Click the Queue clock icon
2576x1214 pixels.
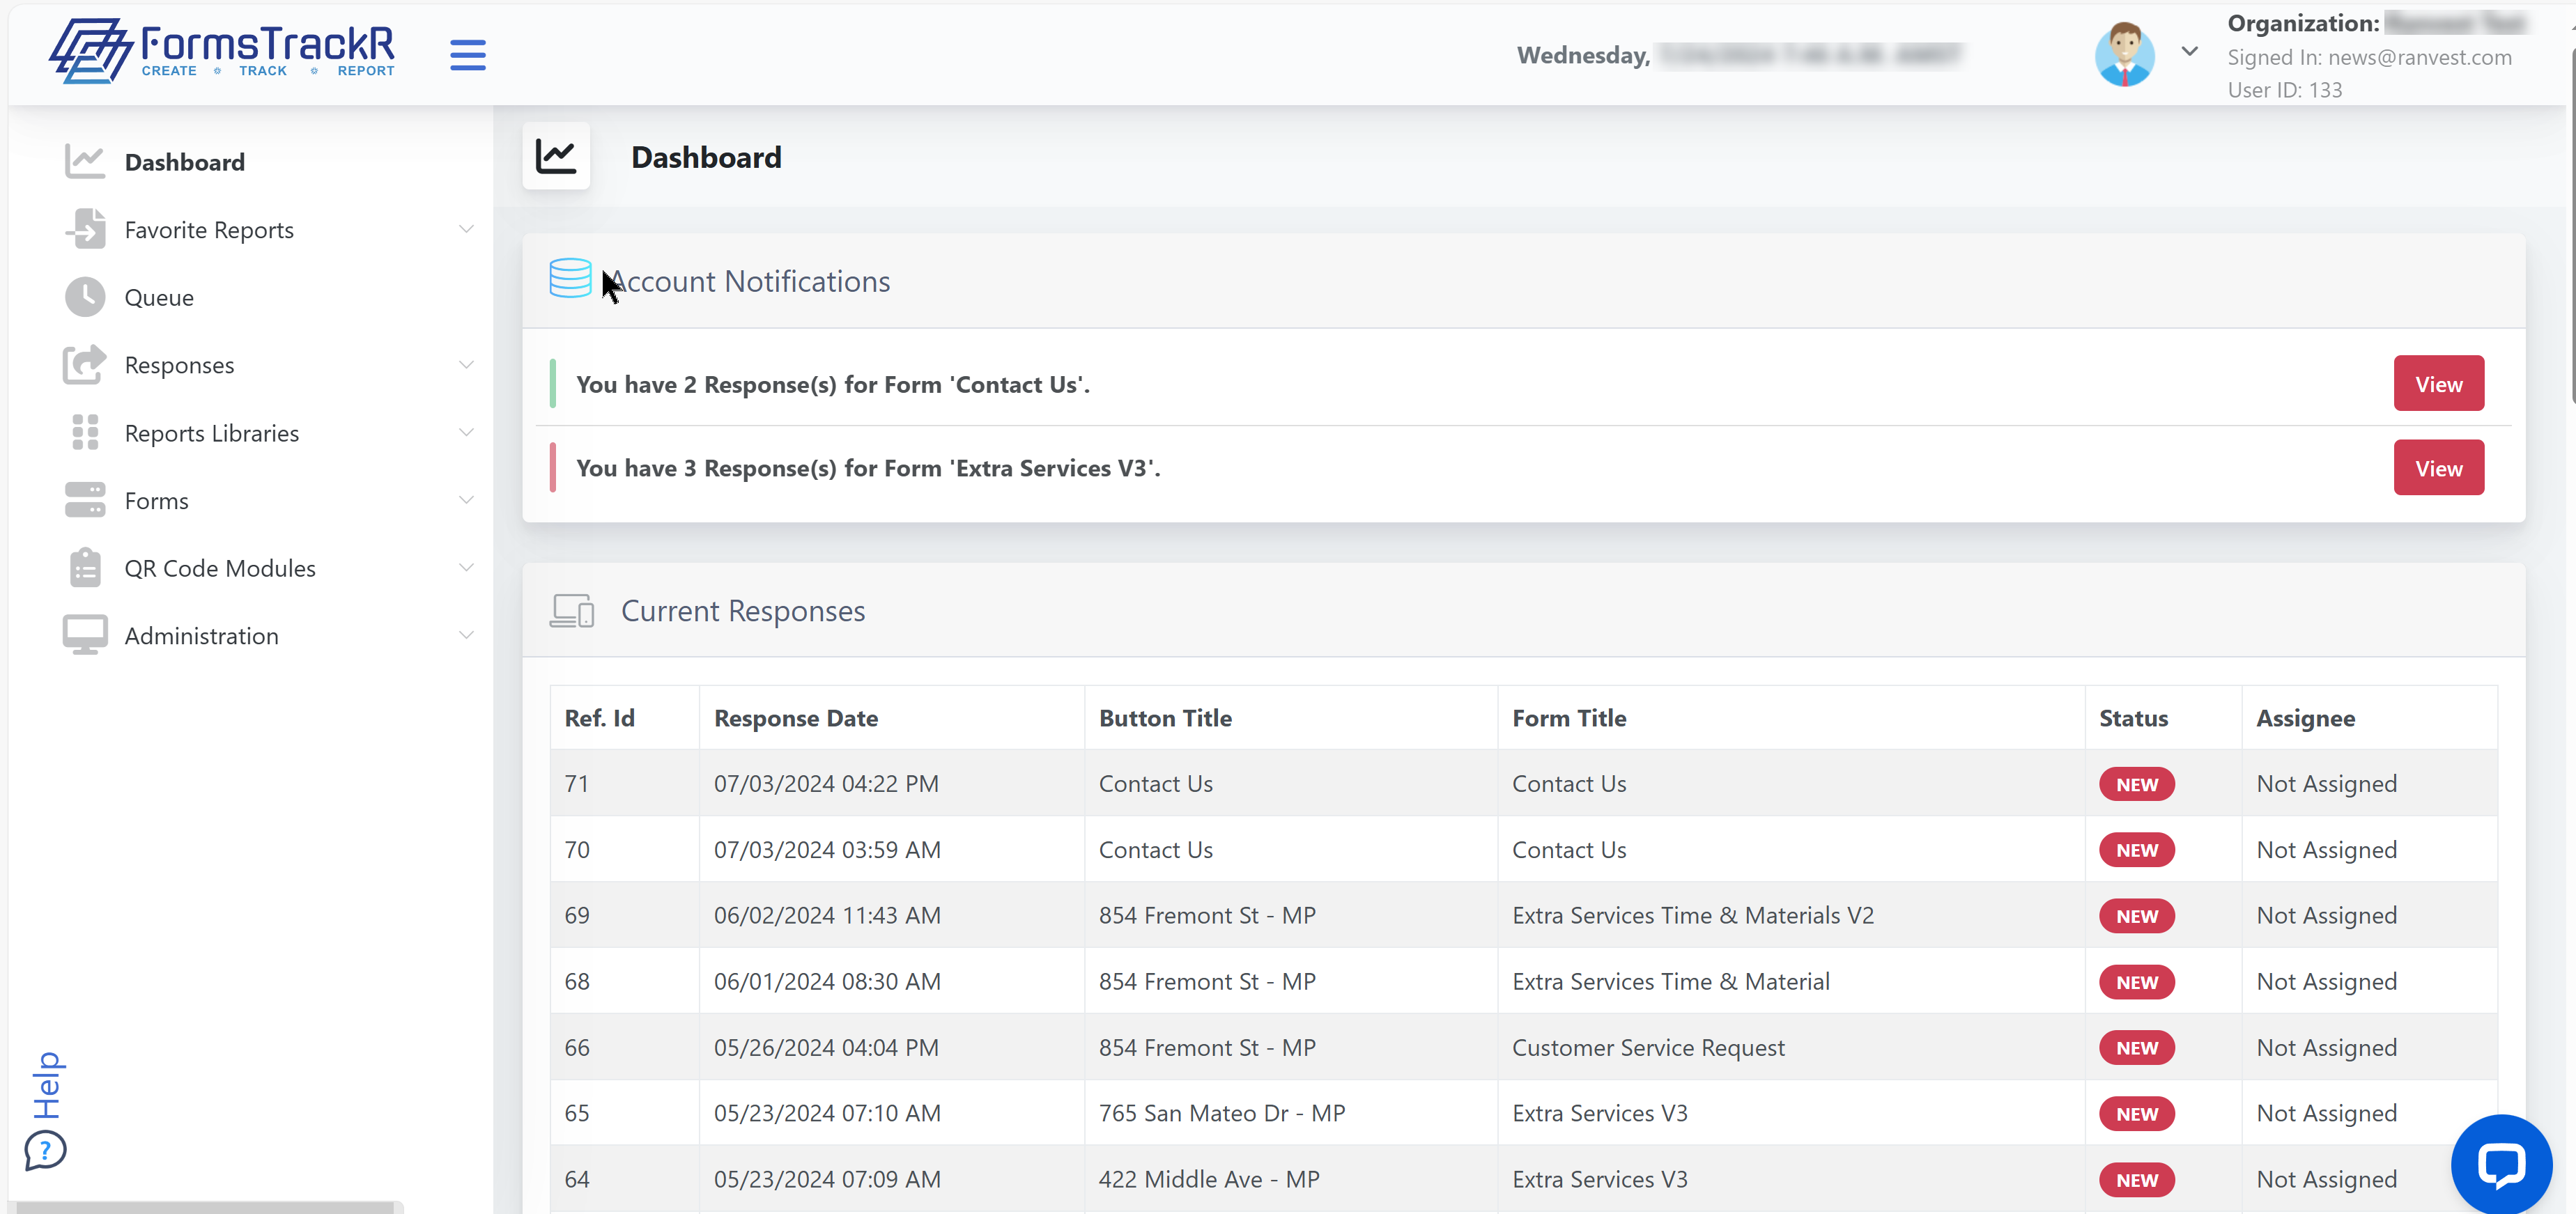pos(85,297)
